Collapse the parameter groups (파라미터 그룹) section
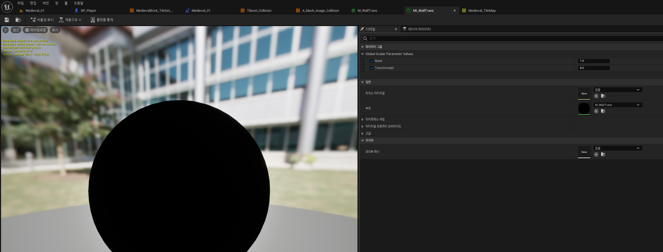The height and width of the screenshot is (252, 663). click(x=362, y=47)
